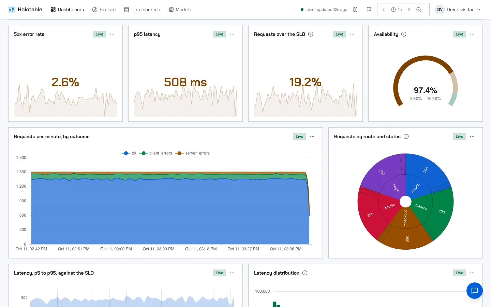Click the Holotable logo
491x307 pixels.
(25, 10)
